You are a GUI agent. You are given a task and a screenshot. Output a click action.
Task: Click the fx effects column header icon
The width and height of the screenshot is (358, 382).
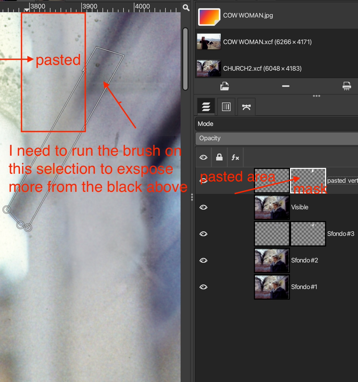[x=235, y=158]
